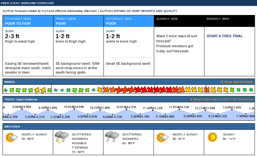Click the 9:09AM 4.59ft high tide marker
Viewport: 257px width, 157px height.
tap(22, 109)
